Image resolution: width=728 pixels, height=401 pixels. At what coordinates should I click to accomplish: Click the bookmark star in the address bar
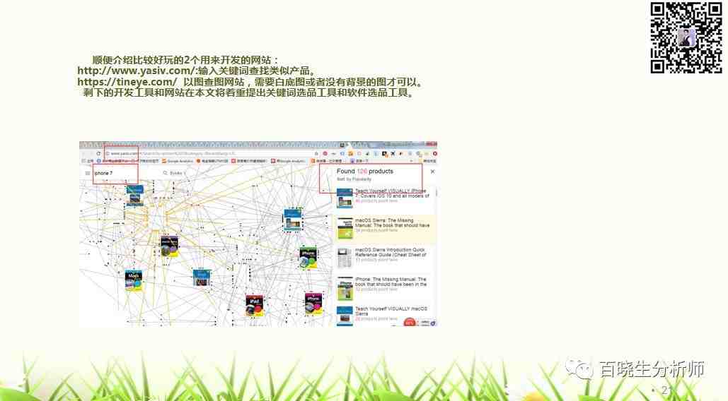(316, 153)
